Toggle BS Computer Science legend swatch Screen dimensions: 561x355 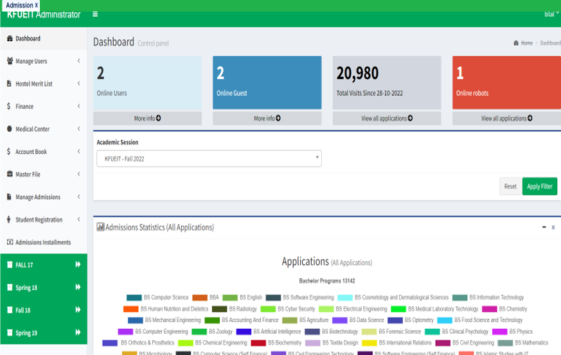[134, 298]
